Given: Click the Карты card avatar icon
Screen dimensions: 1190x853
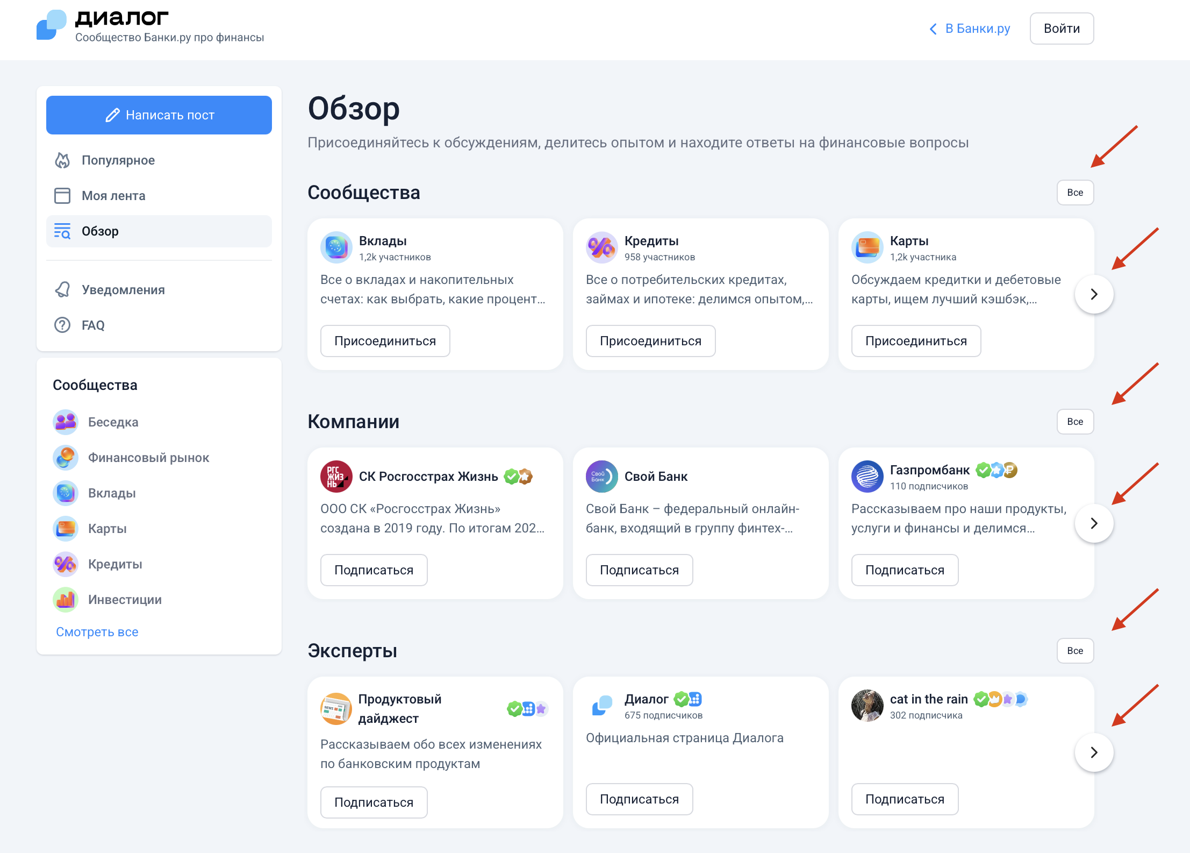Looking at the screenshot, I should [868, 247].
